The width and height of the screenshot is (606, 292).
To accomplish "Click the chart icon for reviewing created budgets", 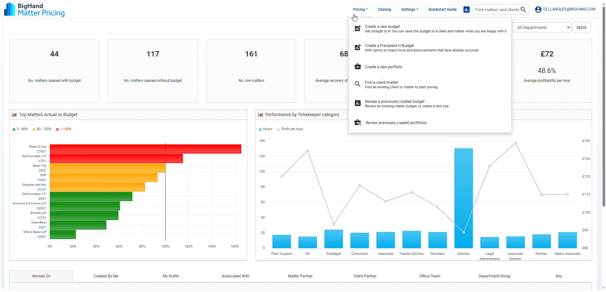I will click(358, 103).
